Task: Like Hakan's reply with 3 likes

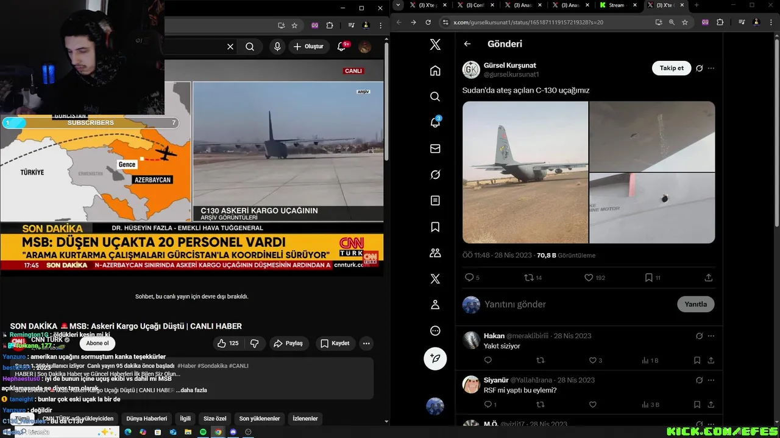Action: [596, 360]
